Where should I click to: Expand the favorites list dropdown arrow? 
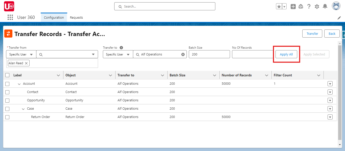(284, 7)
